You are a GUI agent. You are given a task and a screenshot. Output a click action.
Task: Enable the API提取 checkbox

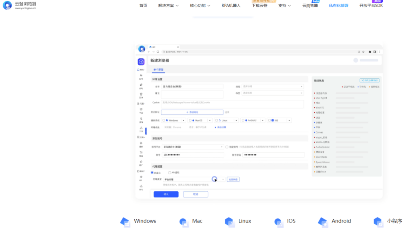pos(169,173)
